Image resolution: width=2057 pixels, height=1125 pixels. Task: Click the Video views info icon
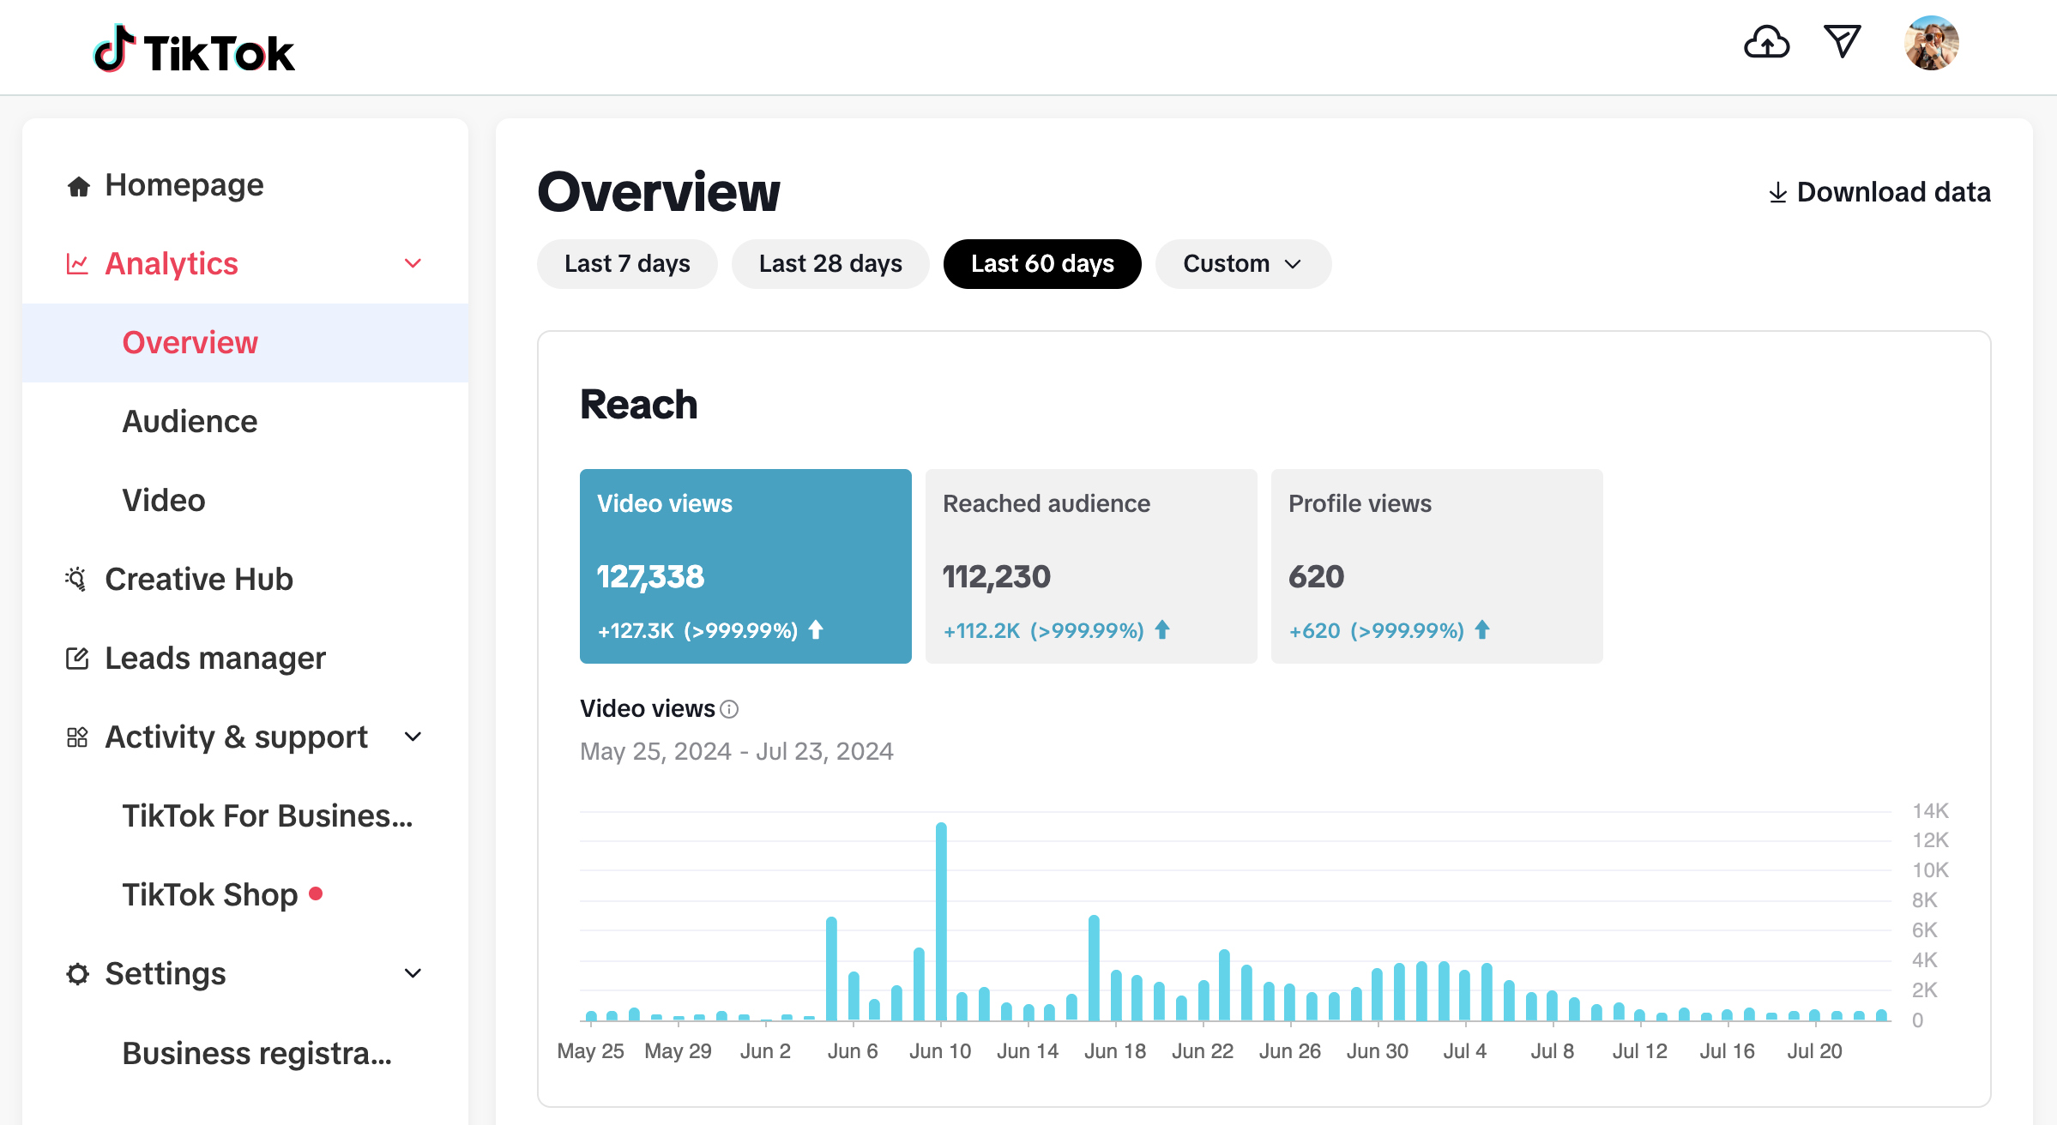click(729, 709)
